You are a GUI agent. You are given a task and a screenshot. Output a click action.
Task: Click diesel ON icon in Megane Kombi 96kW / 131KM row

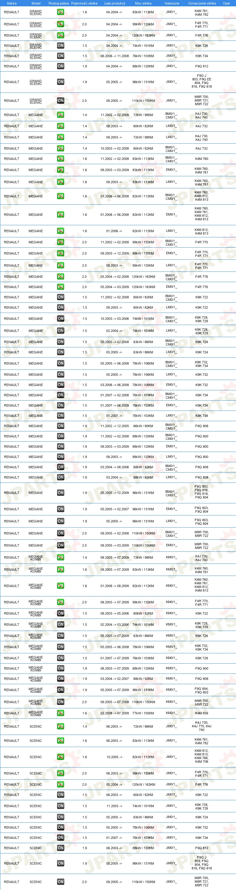pyautogui.click(x=60, y=690)
